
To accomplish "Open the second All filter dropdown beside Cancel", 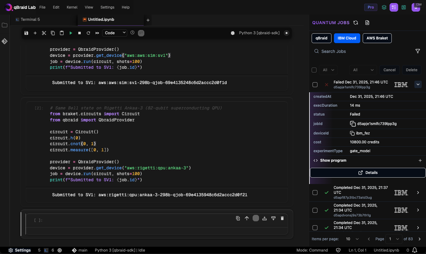I will (x=363, y=70).
